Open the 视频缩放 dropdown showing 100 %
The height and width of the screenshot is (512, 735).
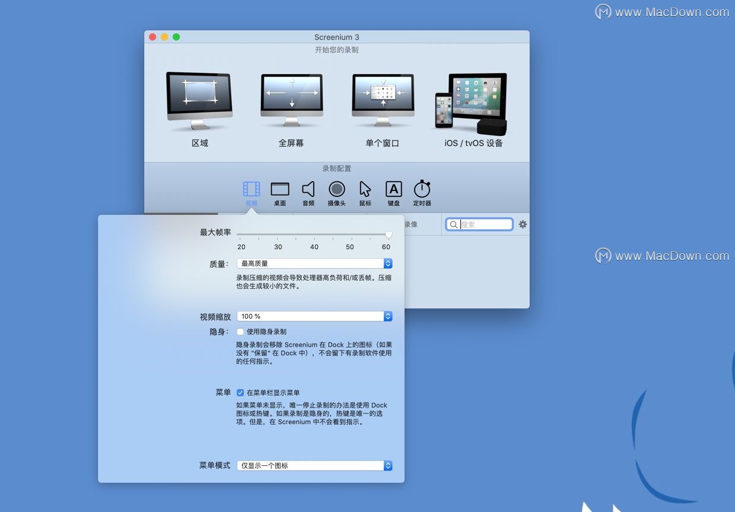[x=314, y=316]
